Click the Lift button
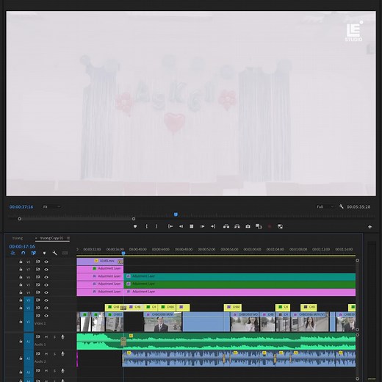Screen dimensions: 382x382 [x=226, y=226]
